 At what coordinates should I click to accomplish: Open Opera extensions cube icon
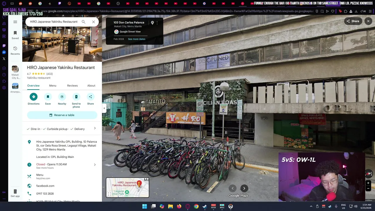point(346,11)
